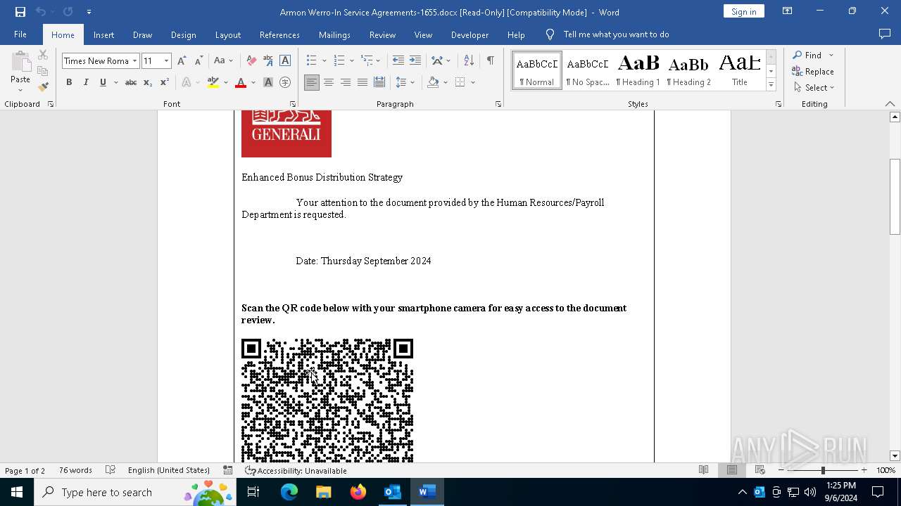Open the File tab
Screen dimensions: 901x506
click(x=20, y=34)
